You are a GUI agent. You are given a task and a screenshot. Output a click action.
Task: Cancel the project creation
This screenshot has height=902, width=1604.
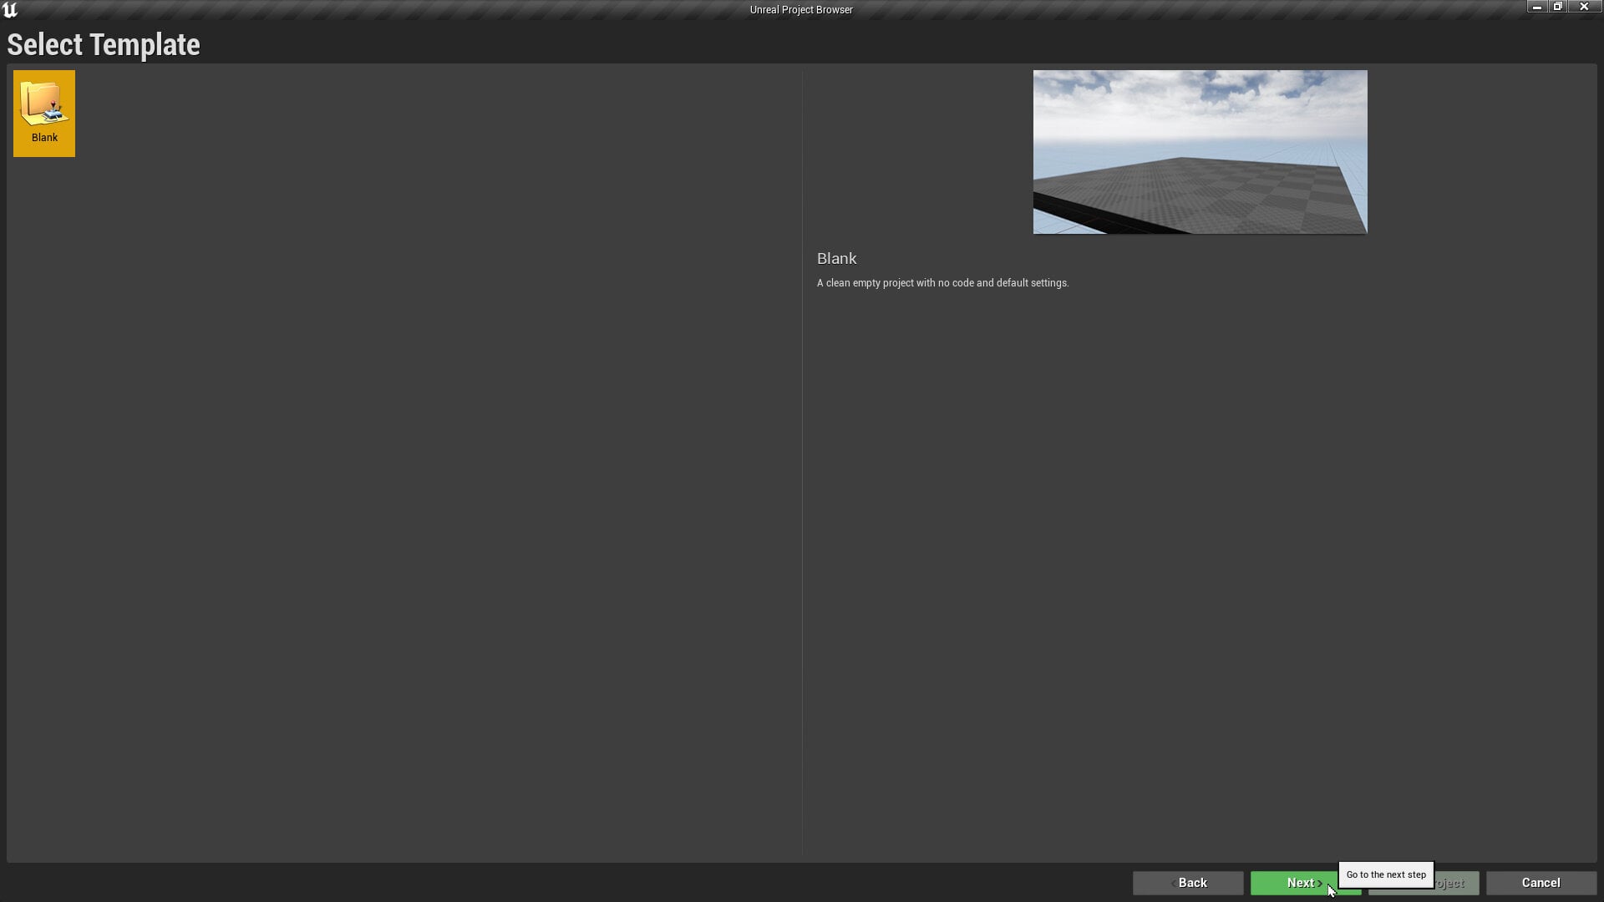coord(1541,883)
